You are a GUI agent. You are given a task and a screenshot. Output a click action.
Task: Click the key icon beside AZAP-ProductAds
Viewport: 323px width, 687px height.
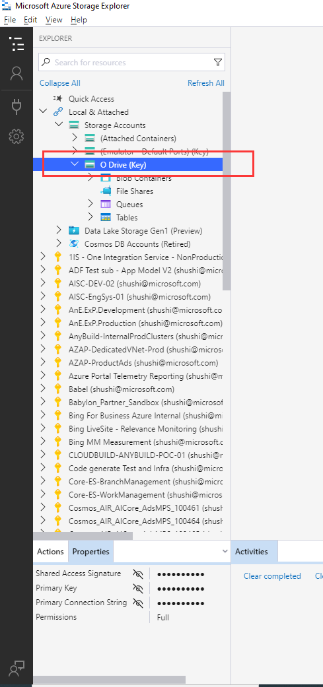[x=57, y=363]
